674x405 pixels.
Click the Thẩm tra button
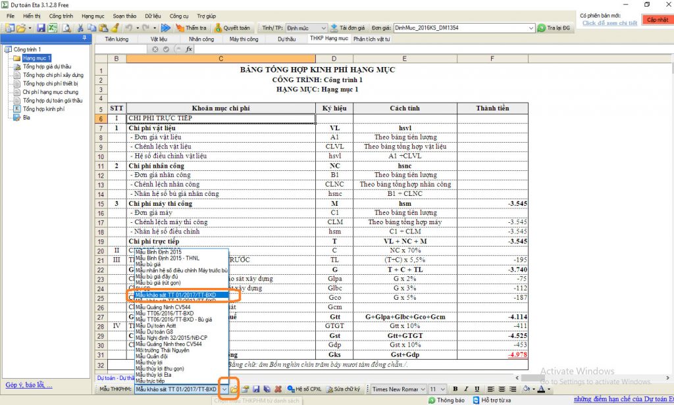pyautogui.click(x=191, y=28)
